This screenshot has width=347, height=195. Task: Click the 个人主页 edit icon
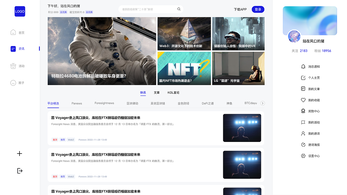coord(303,78)
